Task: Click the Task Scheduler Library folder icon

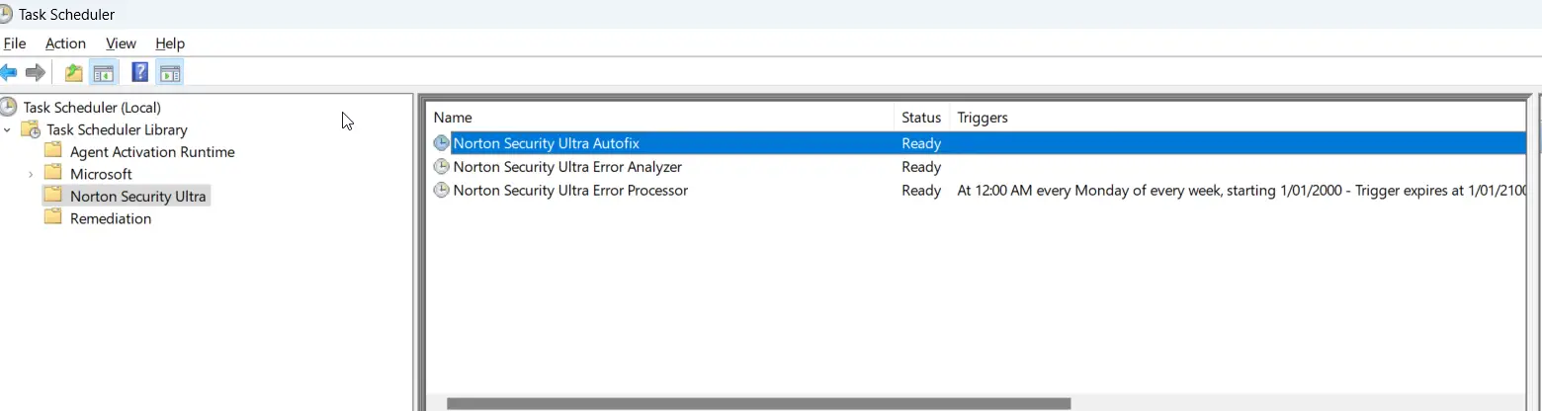Action: pos(31,129)
